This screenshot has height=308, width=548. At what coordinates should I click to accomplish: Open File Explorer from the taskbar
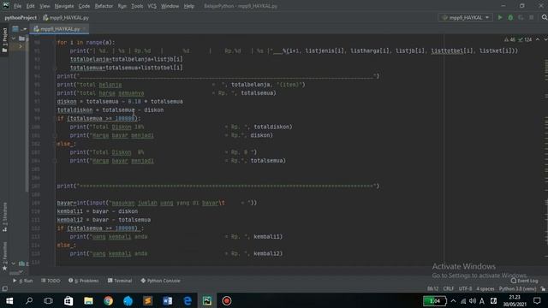click(x=88, y=300)
